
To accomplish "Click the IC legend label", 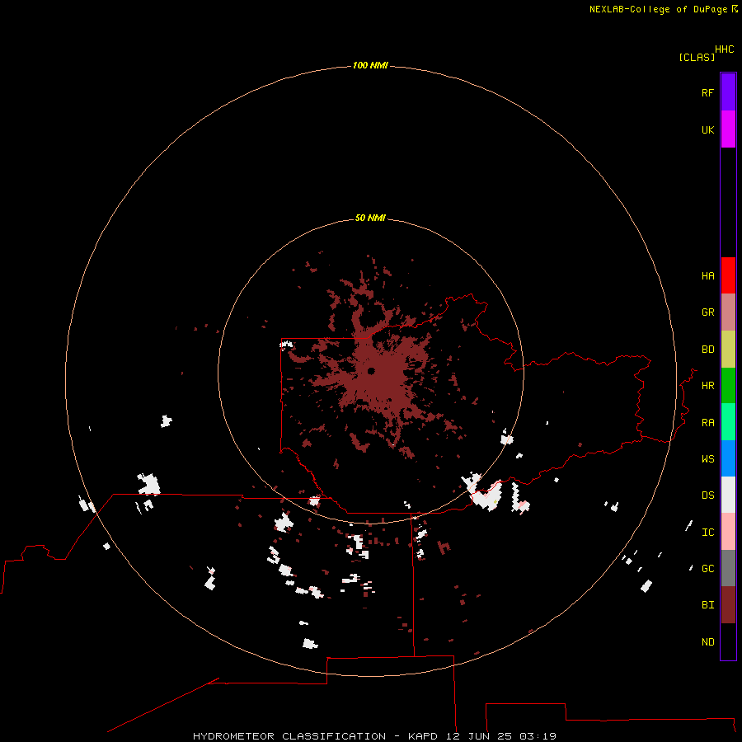I will (707, 533).
